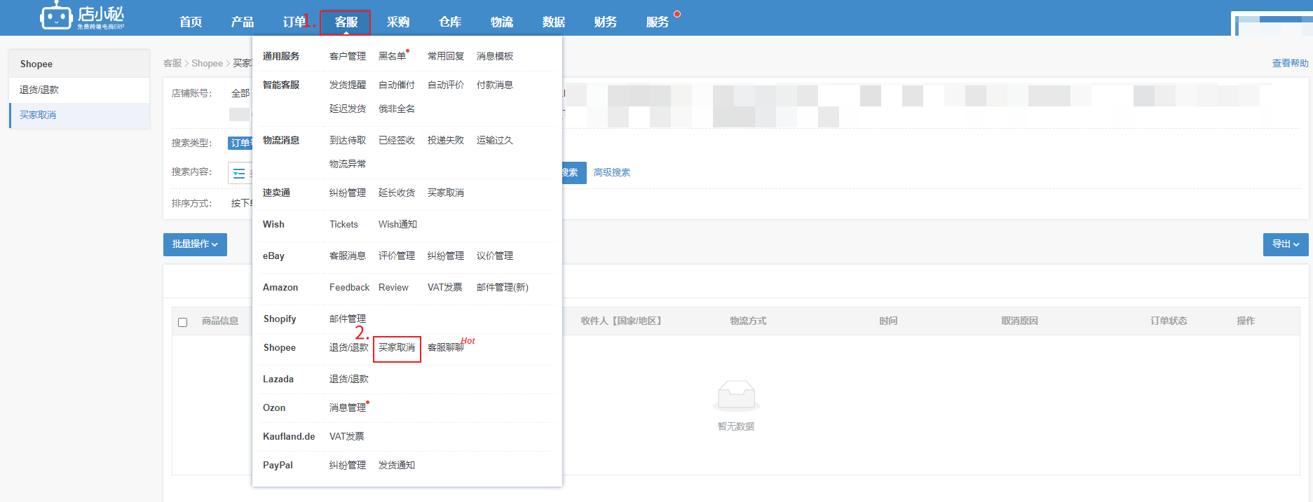1313x502 pixels.
Task: Click the 客服 breadcrumb link
Action: coord(172,63)
